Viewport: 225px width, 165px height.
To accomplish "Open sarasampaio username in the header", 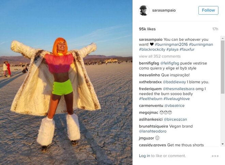I will (x=164, y=10).
